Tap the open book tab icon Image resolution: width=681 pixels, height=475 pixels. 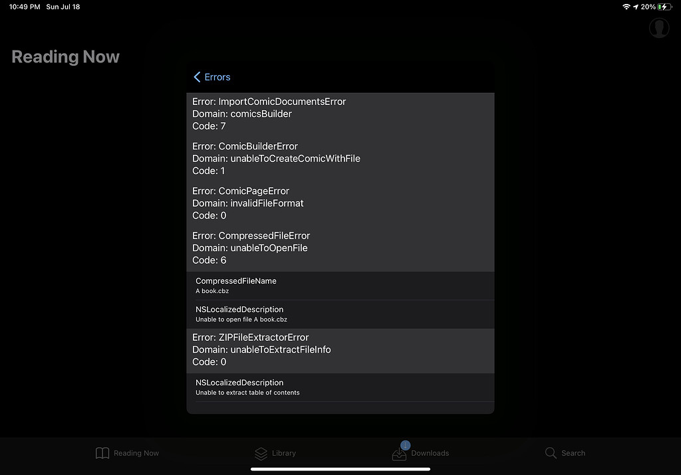point(102,453)
